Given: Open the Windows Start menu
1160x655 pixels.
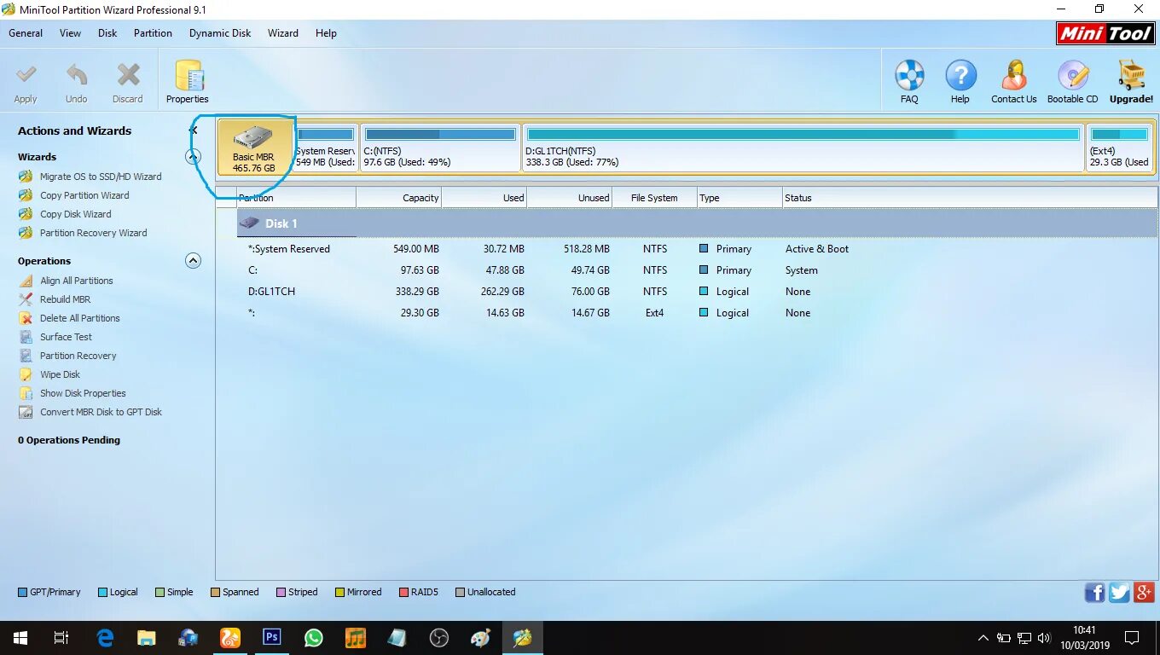Looking at the screenshot, I should (x=20, y=638).
